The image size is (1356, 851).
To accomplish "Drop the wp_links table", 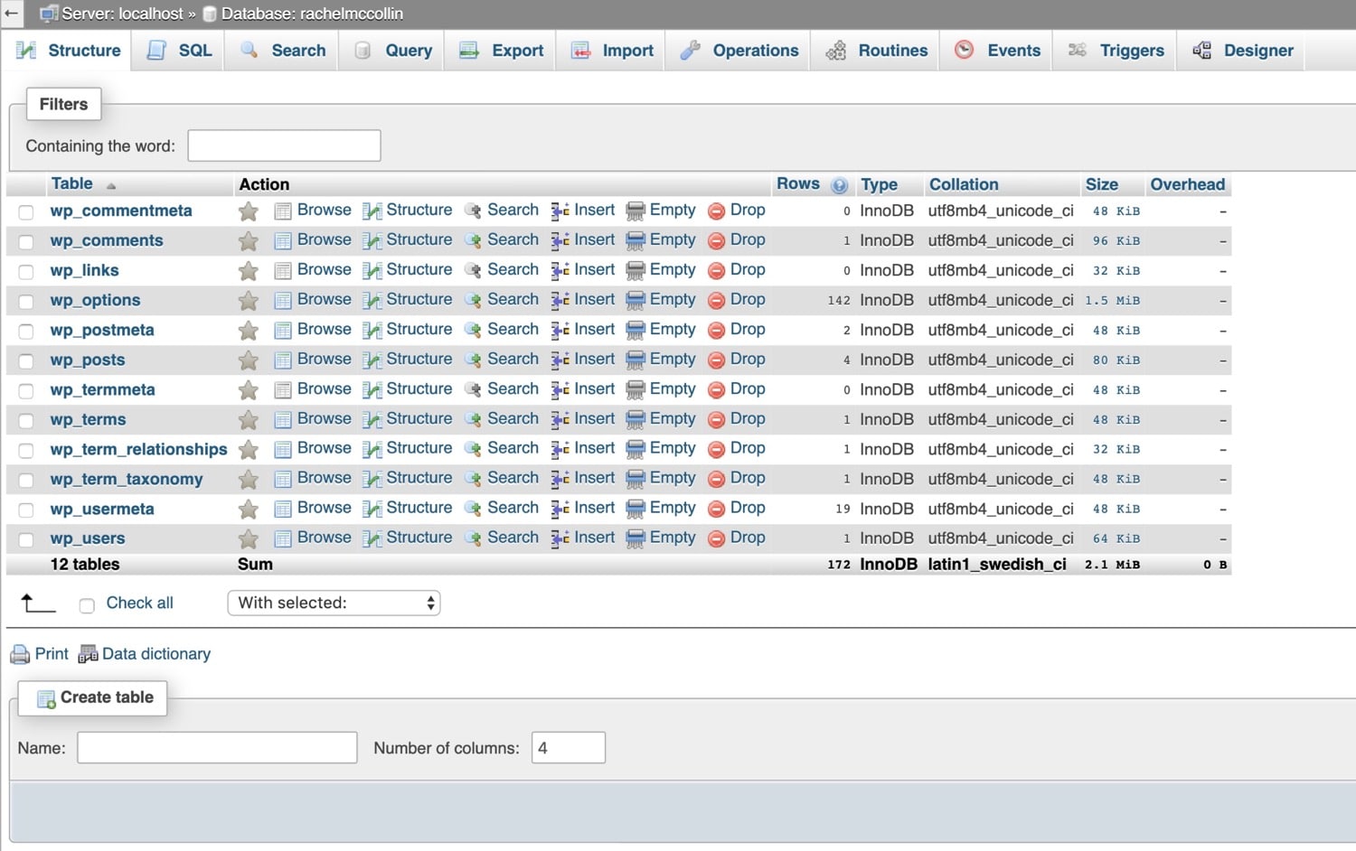I will tap(748, 270).
